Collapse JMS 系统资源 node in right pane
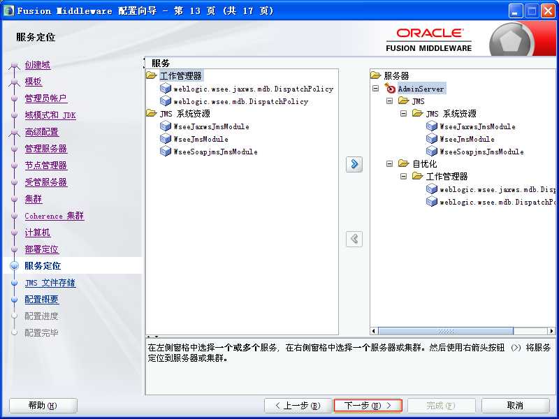559x419 pixels. tap(404, 114)
